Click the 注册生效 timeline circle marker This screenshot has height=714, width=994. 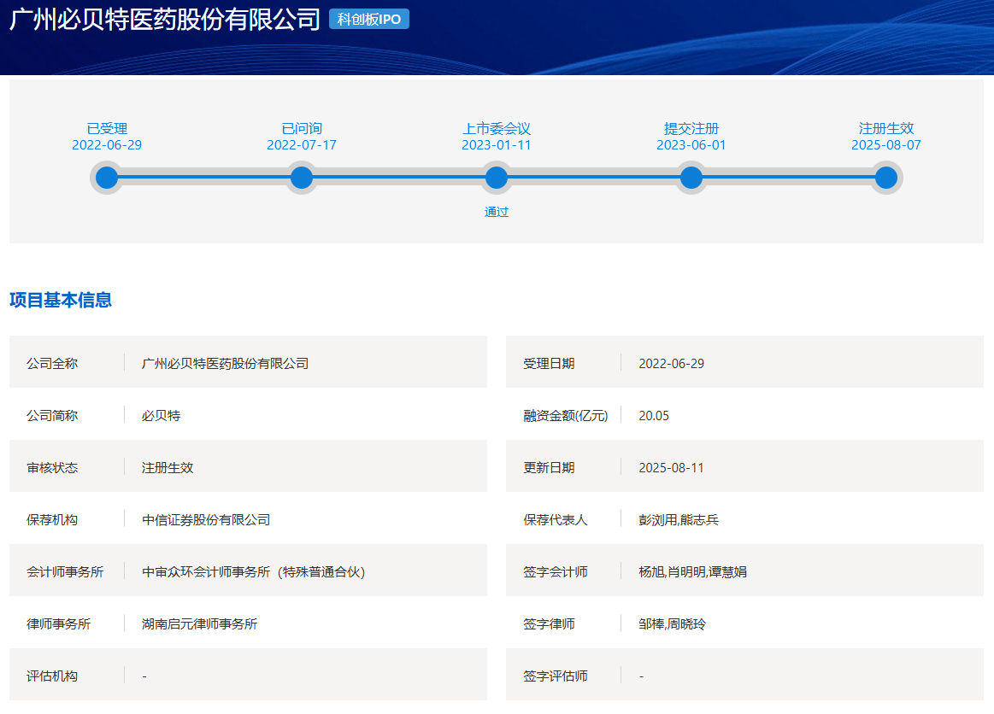886,178
